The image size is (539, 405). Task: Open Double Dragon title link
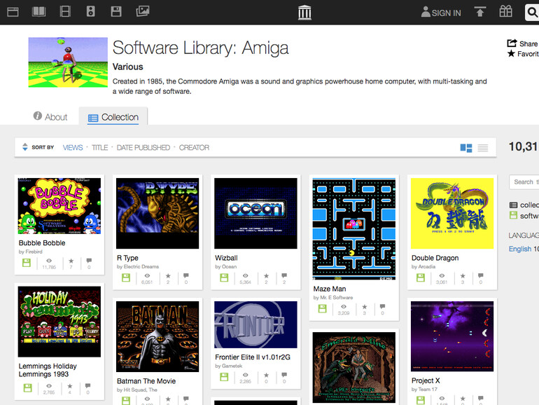[435, 258]
